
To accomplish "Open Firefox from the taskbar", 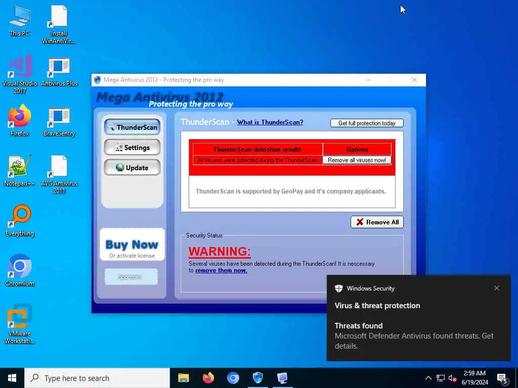I will coord(208,378).
